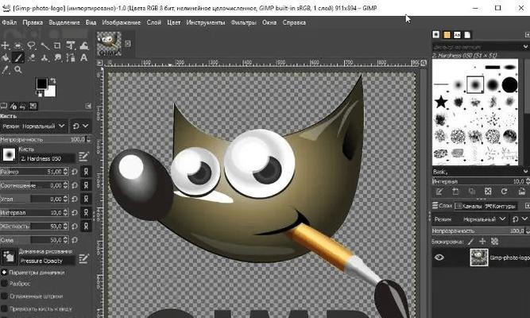Edit the Pressure Opacity dynamics
530x318 pixels.
[x=83, y=259]
